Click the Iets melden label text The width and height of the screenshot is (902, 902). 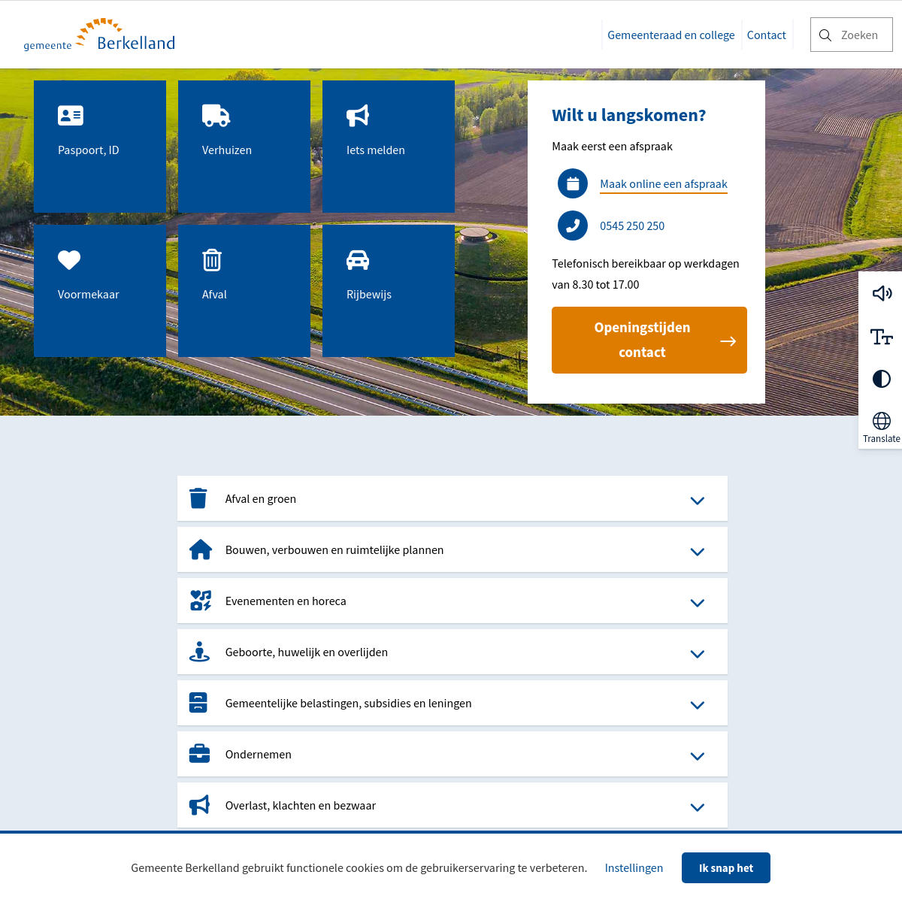click(376, 150)
